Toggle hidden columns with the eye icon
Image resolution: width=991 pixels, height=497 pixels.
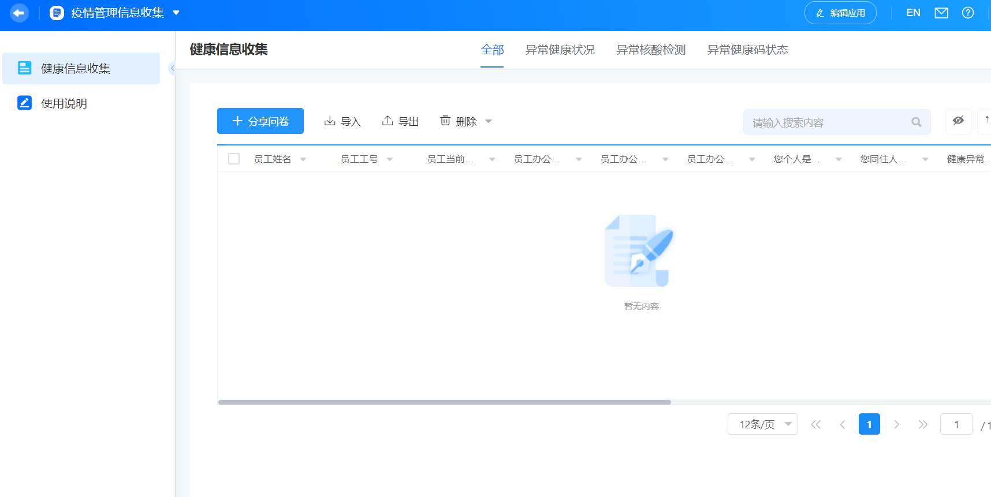tap(958, 121)
